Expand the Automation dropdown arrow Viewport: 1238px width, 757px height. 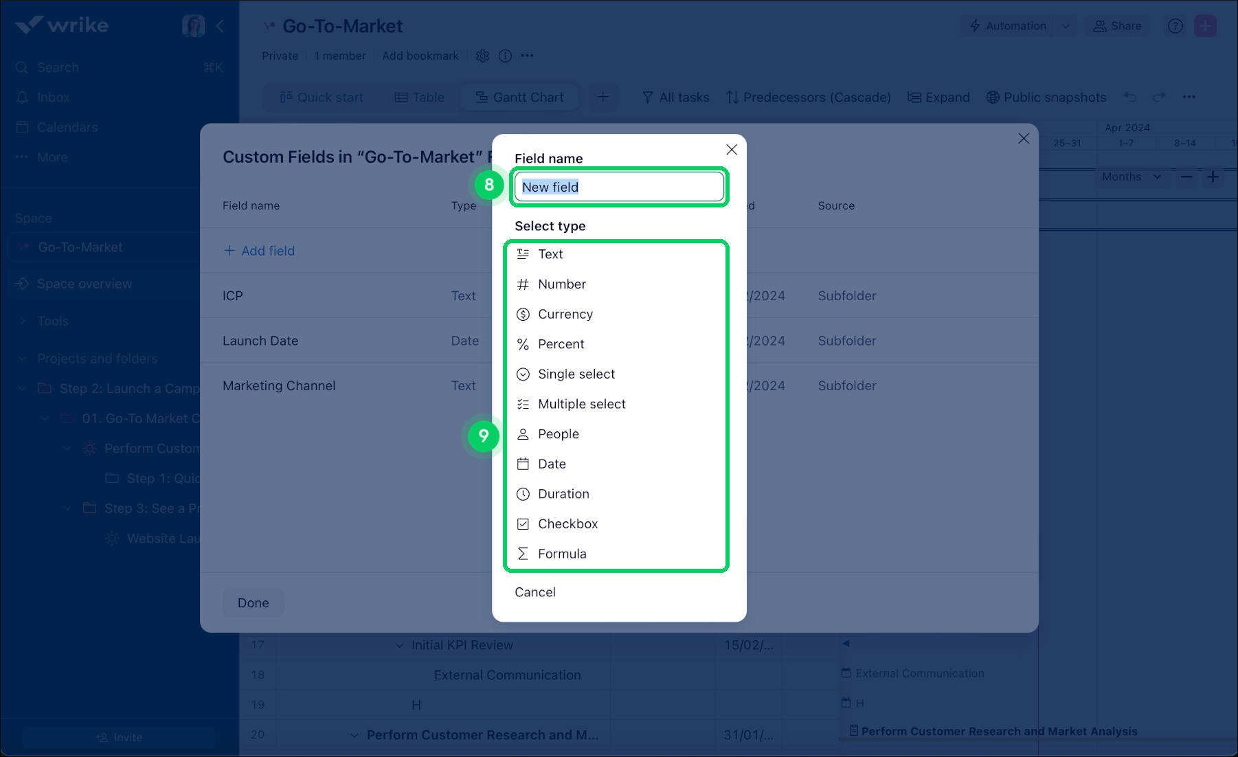1066,26
